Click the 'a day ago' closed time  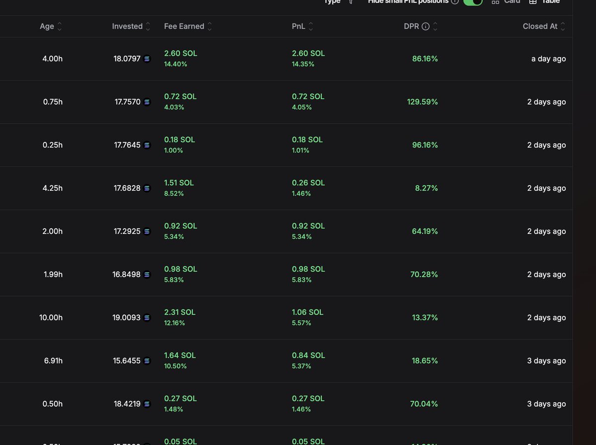tap(548, 59)
